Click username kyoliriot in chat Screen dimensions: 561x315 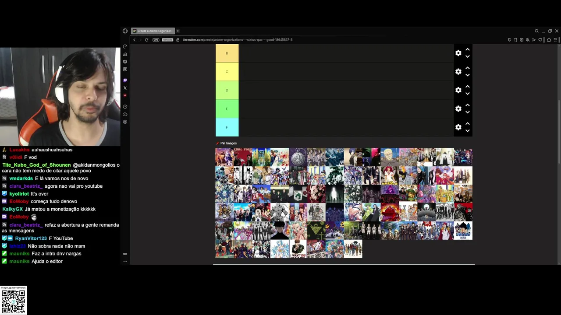pos(19,194)
